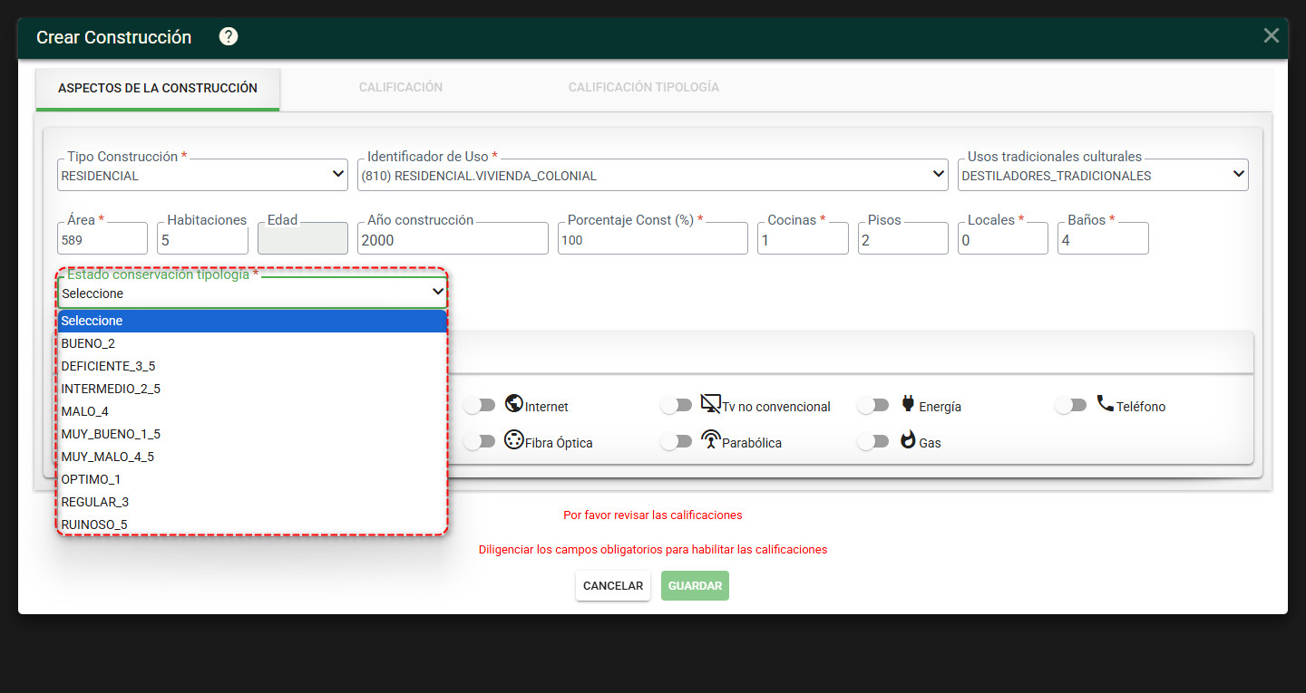
Task: Click the Año construcción field
Action: 453,239
